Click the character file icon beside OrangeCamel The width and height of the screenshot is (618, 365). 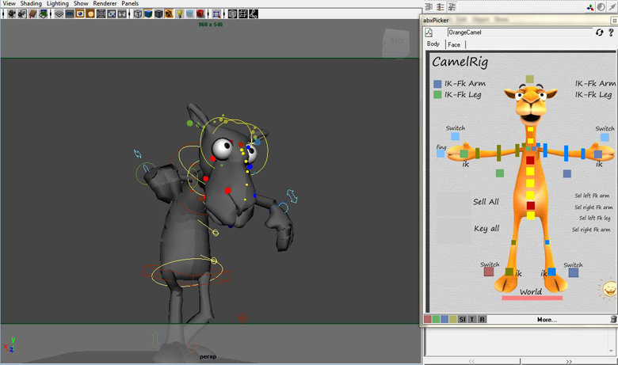[429, 32]
